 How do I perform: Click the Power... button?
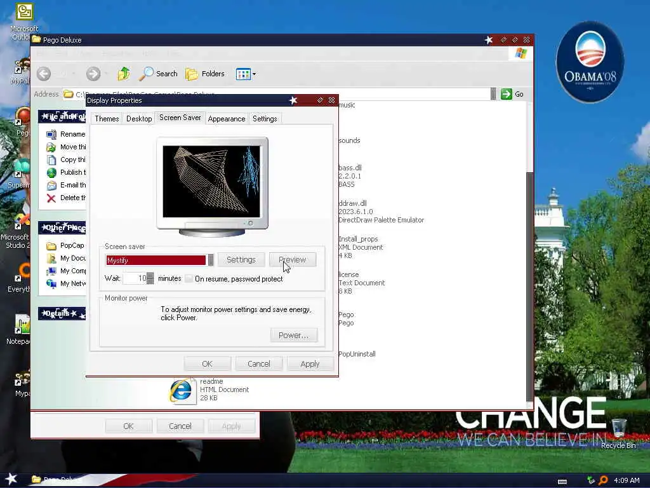tap(293, 335)
